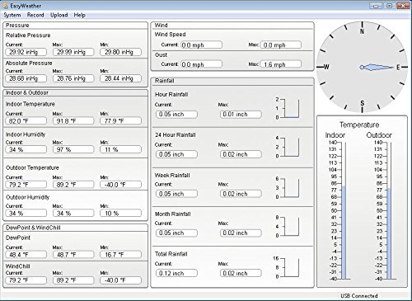Click the Temperature panel heading
412x301 pixels.
359,125
